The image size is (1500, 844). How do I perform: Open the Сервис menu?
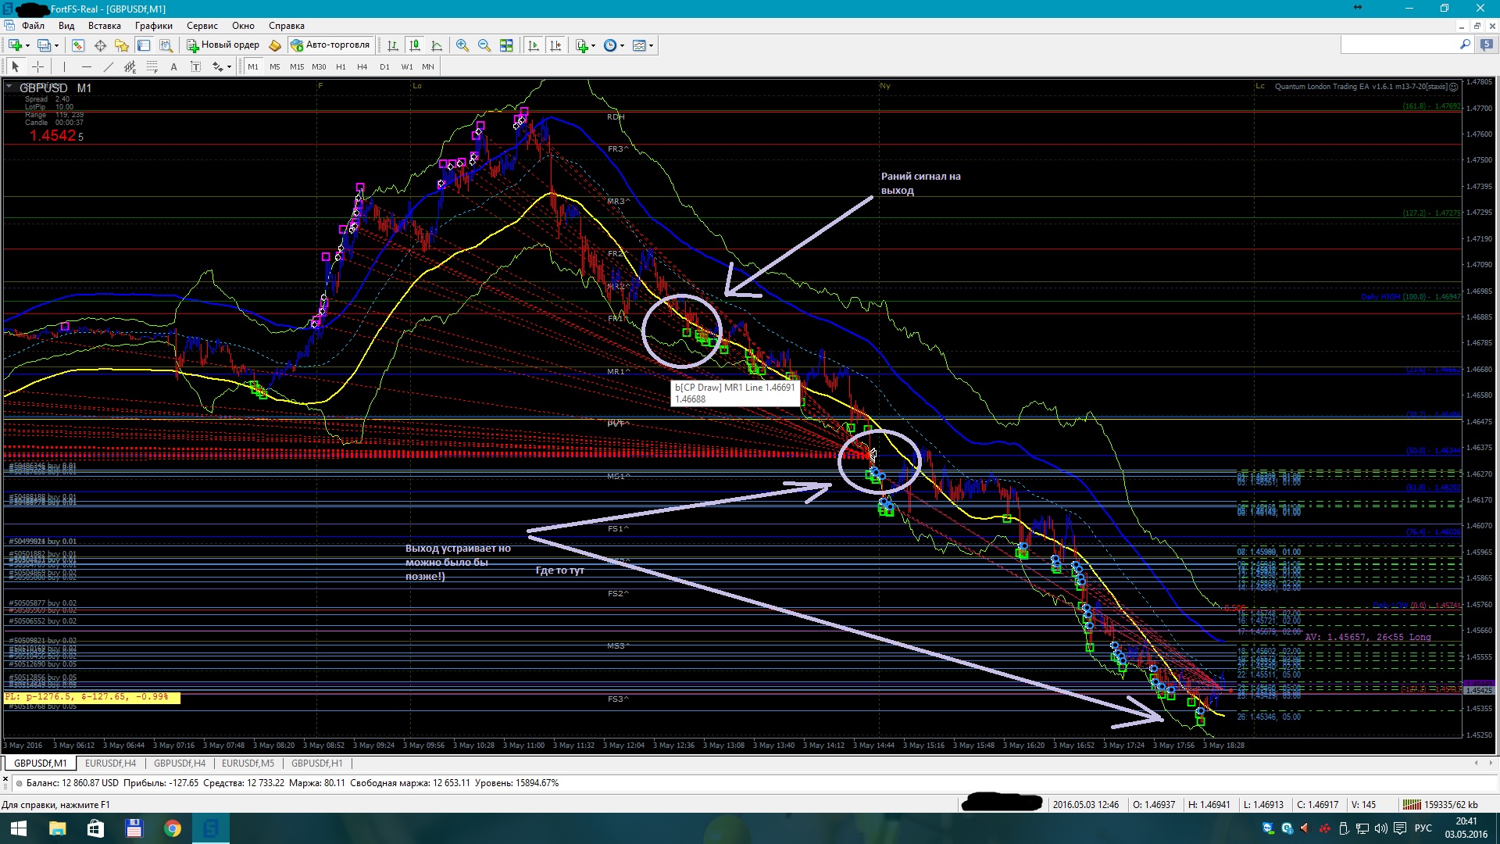[202, 26]
